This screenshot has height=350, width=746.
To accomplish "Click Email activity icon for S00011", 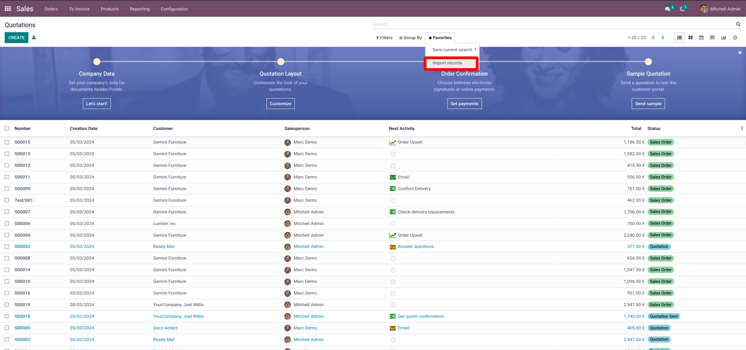I will pos(393,177).
